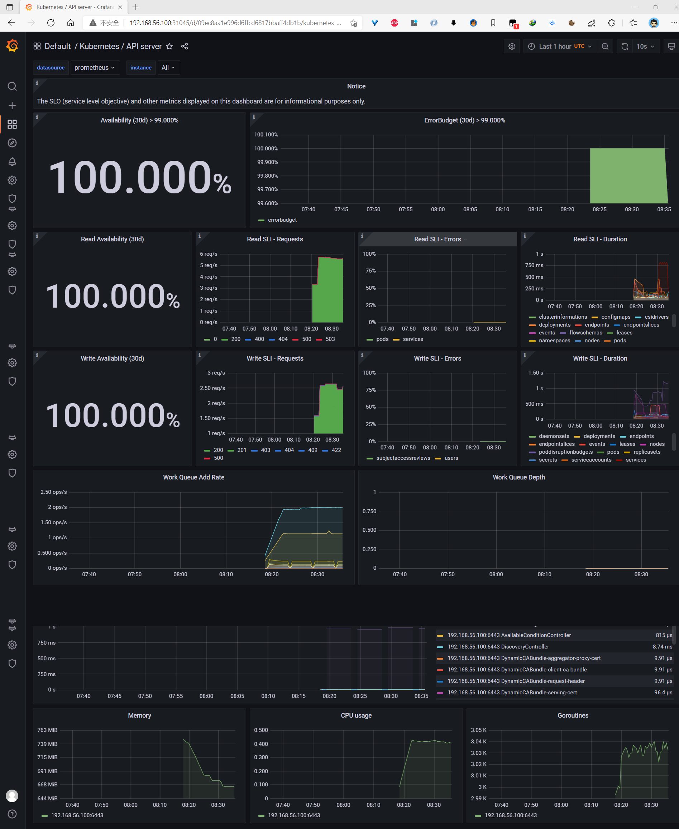Toggle the 503 series in Read SLI Requests legend

[330, 339]
